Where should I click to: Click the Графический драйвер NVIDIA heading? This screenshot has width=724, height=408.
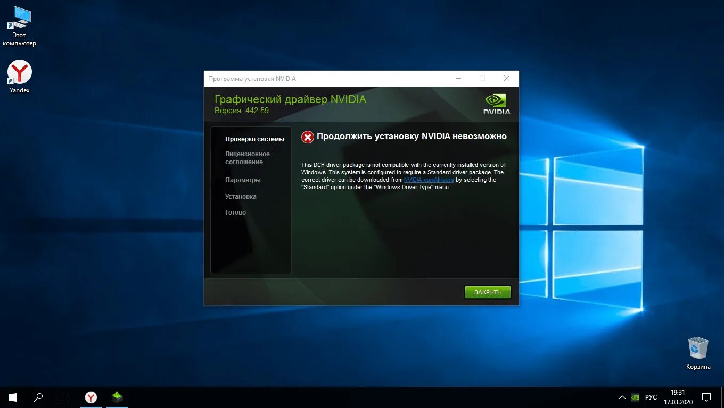point(290,99)
